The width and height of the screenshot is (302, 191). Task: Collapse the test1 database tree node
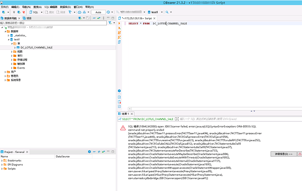9,39
